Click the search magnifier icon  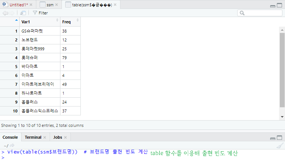pos(242,13)
